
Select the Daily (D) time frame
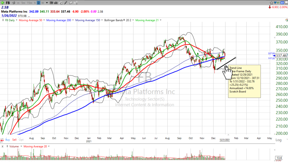coord(39,3)
